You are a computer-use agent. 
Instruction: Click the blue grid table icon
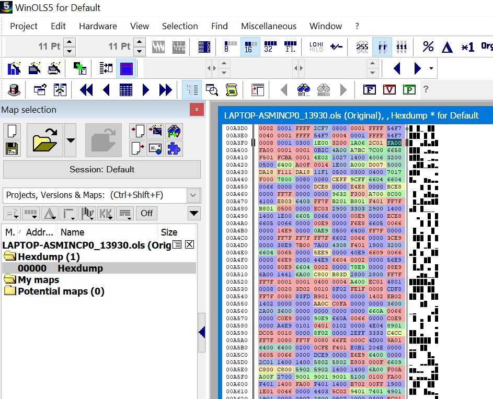pos(126,90)
